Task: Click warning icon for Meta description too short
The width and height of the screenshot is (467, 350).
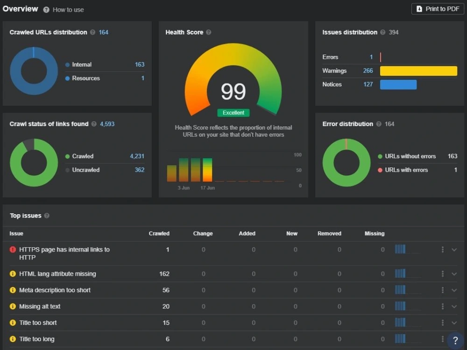Action: (x=13, y=290)
